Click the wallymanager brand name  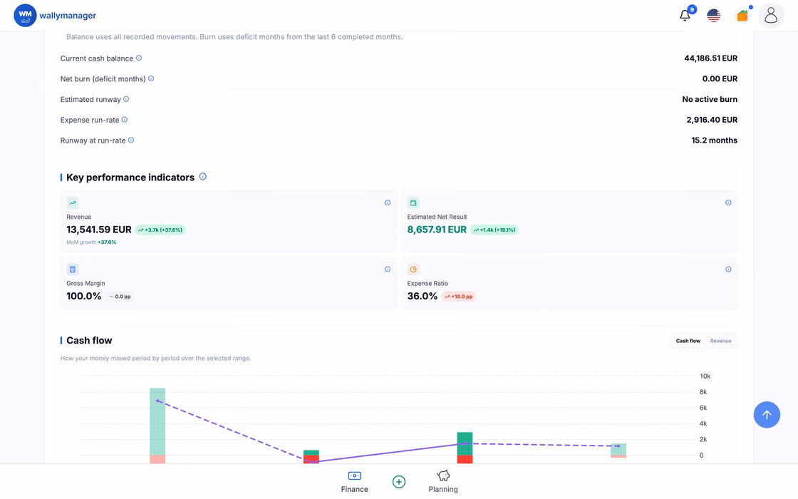click(68, 15)
